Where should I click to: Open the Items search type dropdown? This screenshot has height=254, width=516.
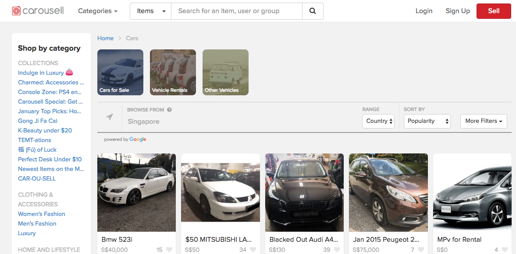[151, 11]
